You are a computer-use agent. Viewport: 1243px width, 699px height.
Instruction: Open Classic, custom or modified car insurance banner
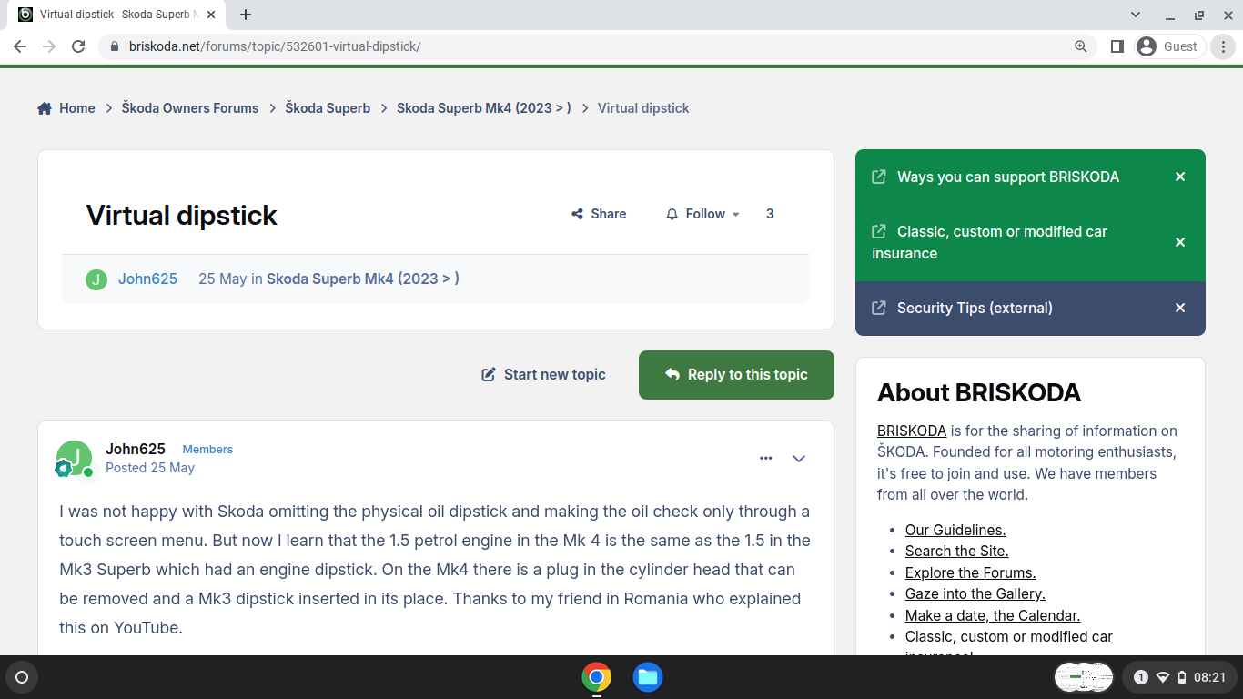tap(990, 242)
